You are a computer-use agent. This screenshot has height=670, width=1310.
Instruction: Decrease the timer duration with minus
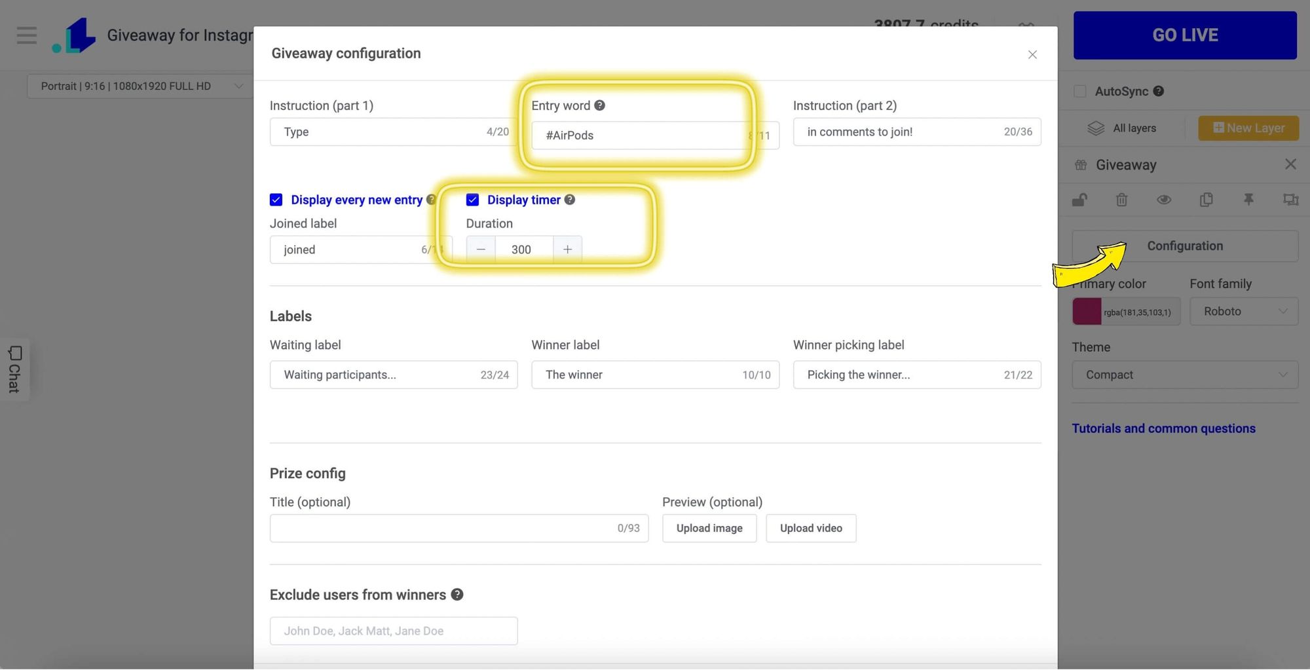click(x=481, y=250)
